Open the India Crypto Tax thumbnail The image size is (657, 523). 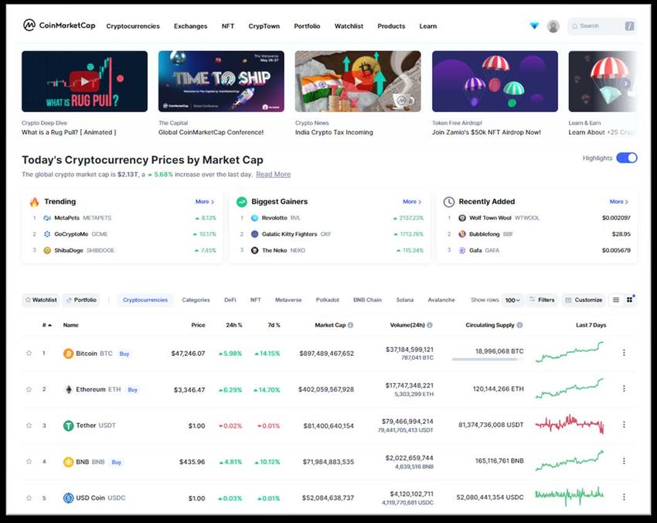coord(358,81)
